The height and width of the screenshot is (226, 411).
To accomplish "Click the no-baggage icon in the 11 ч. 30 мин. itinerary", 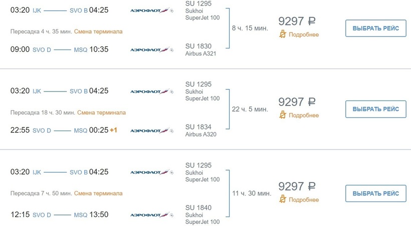I will pos(283,199).
